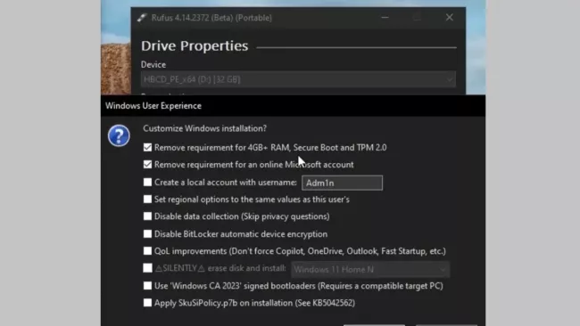The height and width of the screenshot is (326, 580).
Task: Open the Device dropdown in Rufus window
Action: tap(298, 79)
